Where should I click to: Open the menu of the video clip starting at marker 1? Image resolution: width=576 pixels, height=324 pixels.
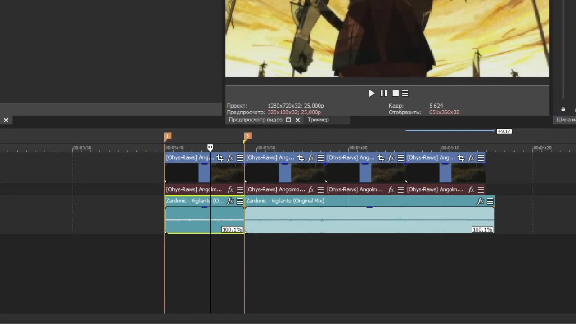[x=240, y=158]
